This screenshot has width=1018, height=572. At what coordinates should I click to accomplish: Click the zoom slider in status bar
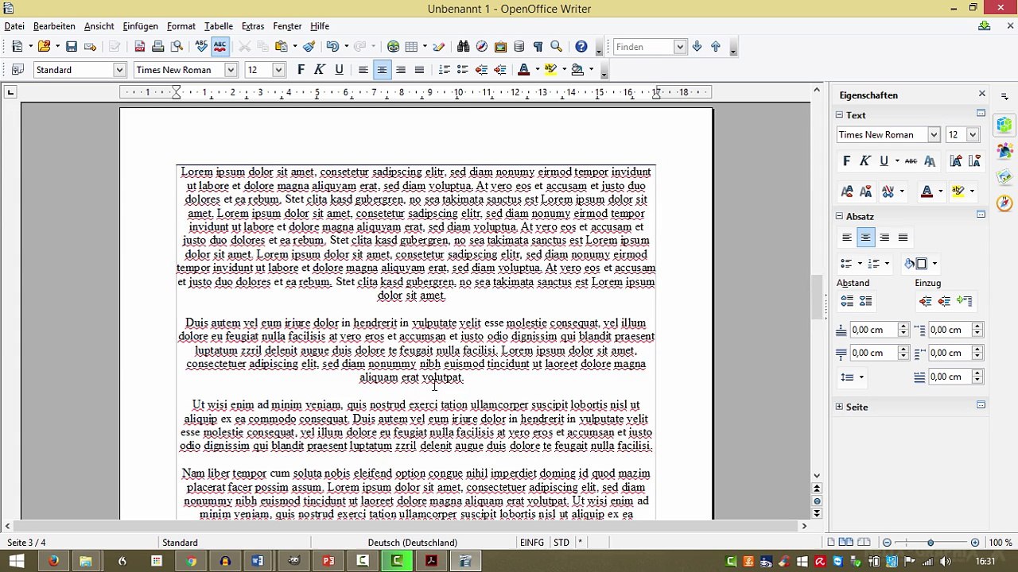(931, 543)
